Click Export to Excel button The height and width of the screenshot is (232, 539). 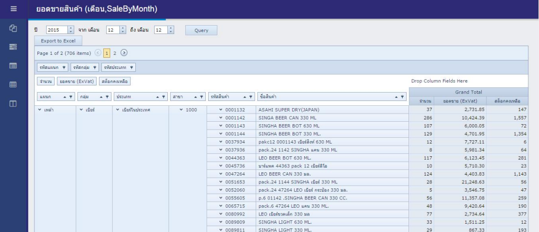pos(58,40)
